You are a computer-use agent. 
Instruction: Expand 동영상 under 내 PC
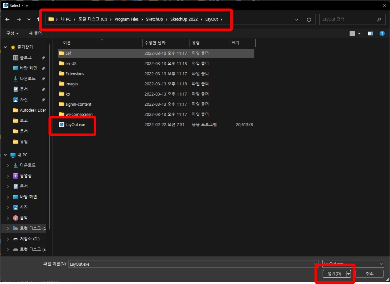click(x=8, y=176)
